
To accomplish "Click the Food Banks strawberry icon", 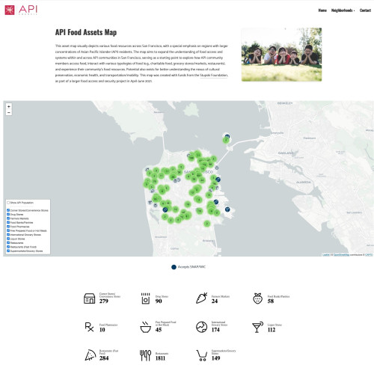I will pyautogui.click(x=257, y=298).
